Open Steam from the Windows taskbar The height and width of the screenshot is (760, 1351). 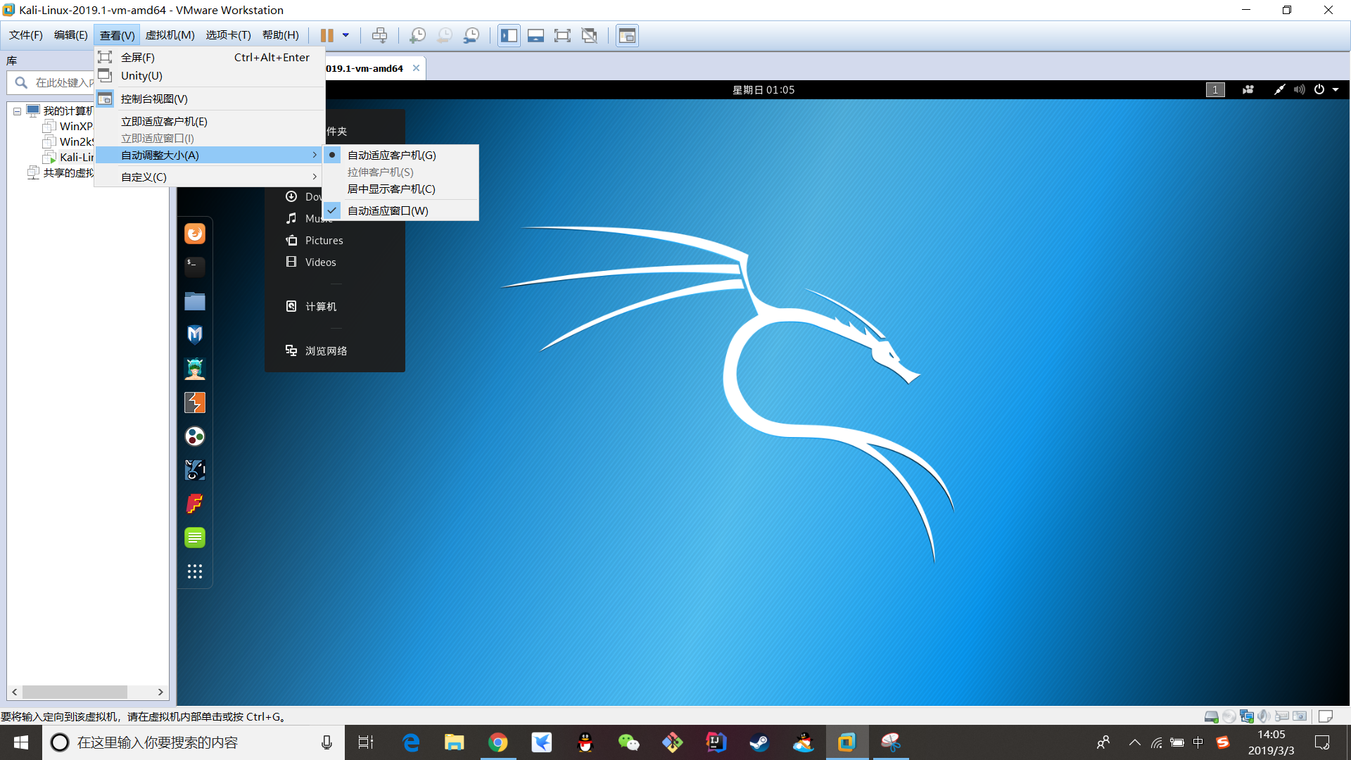759,742
